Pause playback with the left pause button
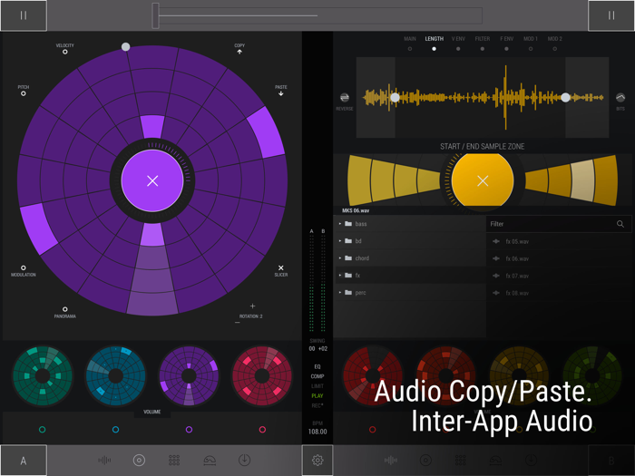 pyautogui.click(x=24, y=15)
